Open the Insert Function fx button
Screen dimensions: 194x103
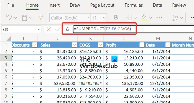click(67, 29)
